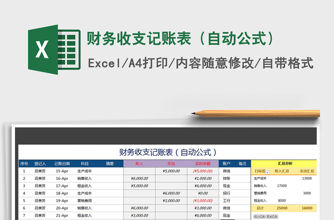Select the 实时余额 column header

(203, 164)
